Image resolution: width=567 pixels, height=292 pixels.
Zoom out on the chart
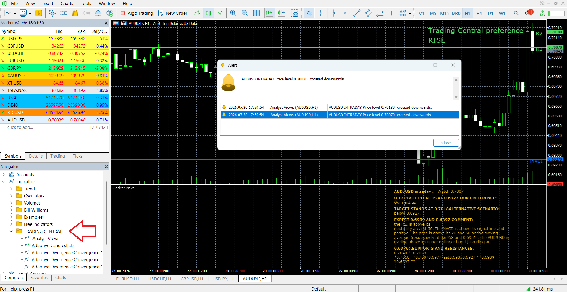[245, 13]
